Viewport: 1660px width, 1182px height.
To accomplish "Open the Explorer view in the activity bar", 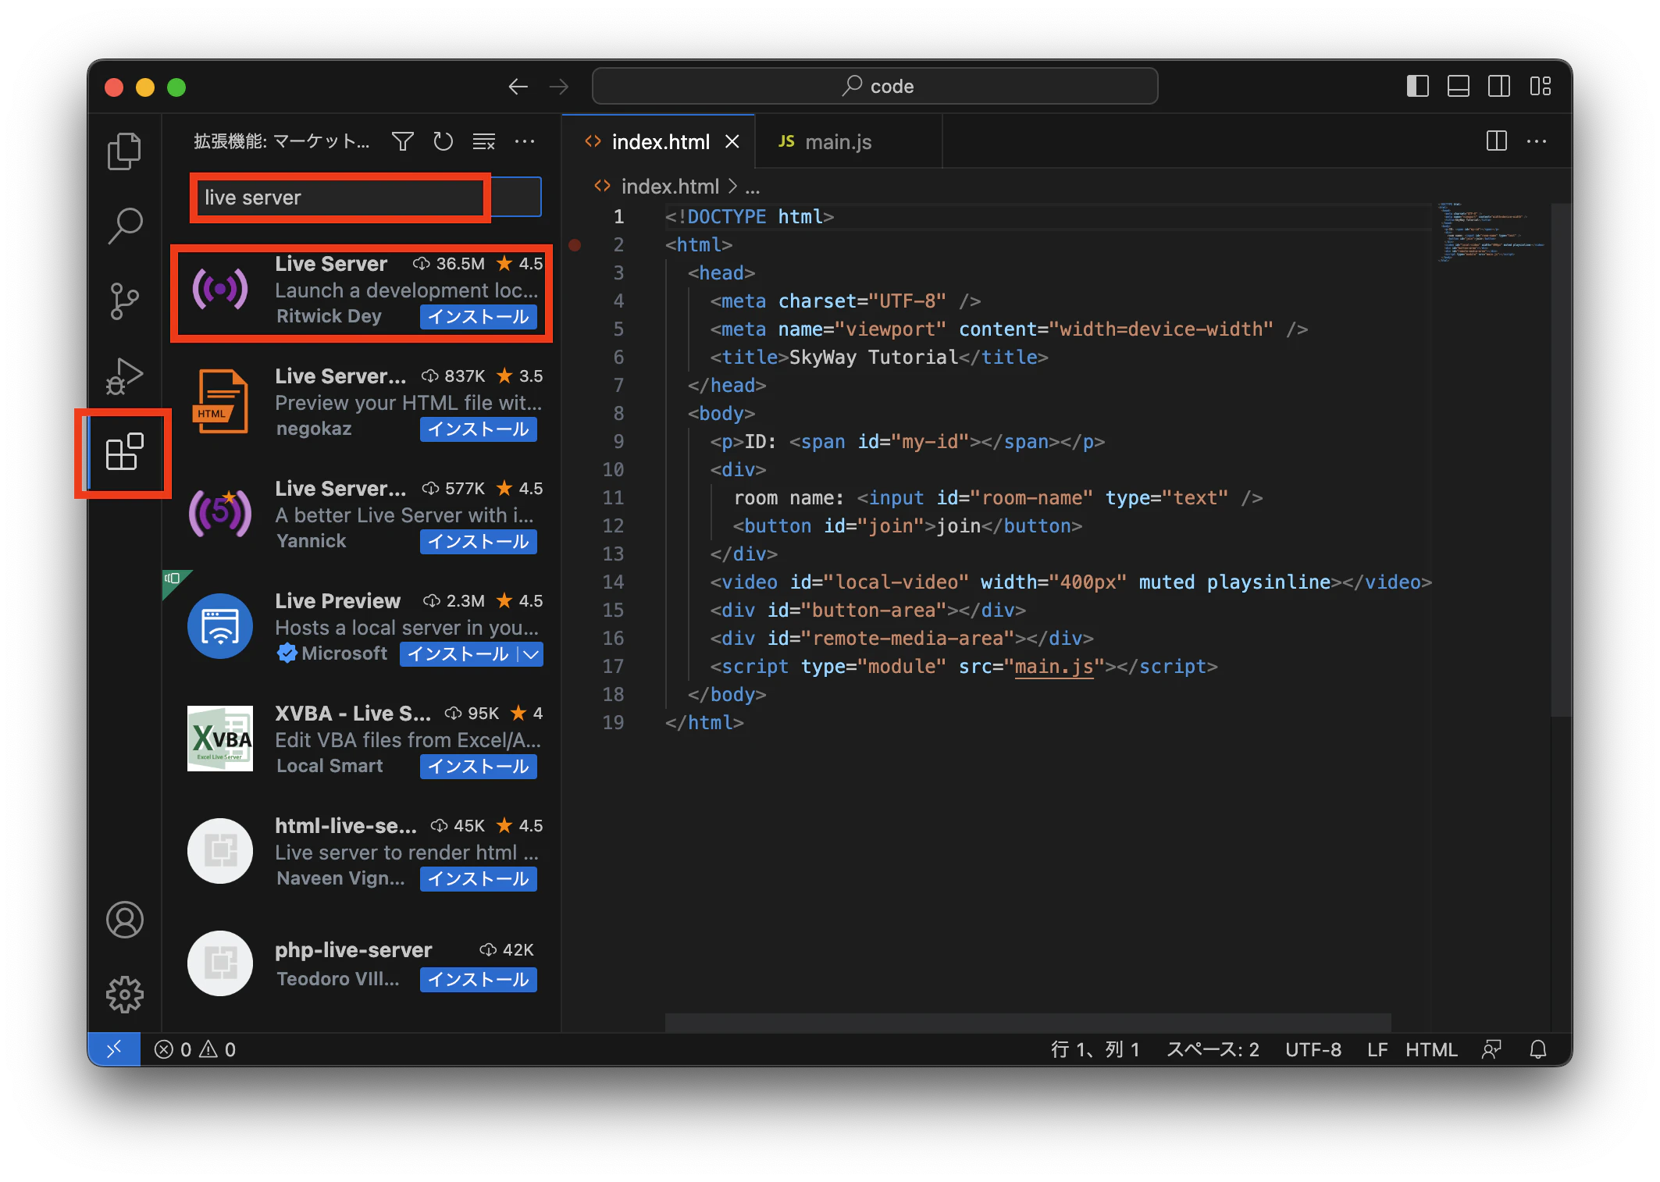I will tap(124, 151).
